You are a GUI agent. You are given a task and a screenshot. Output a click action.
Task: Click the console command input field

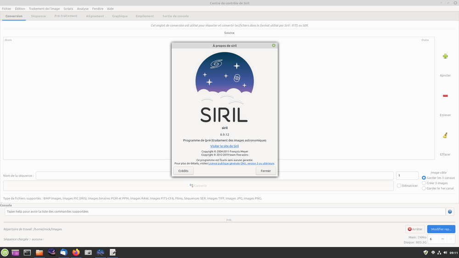point(225,212)
